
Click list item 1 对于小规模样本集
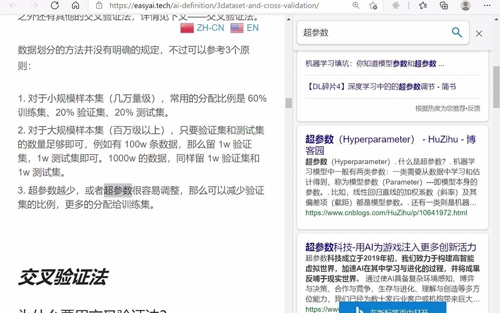coord(142,106)
